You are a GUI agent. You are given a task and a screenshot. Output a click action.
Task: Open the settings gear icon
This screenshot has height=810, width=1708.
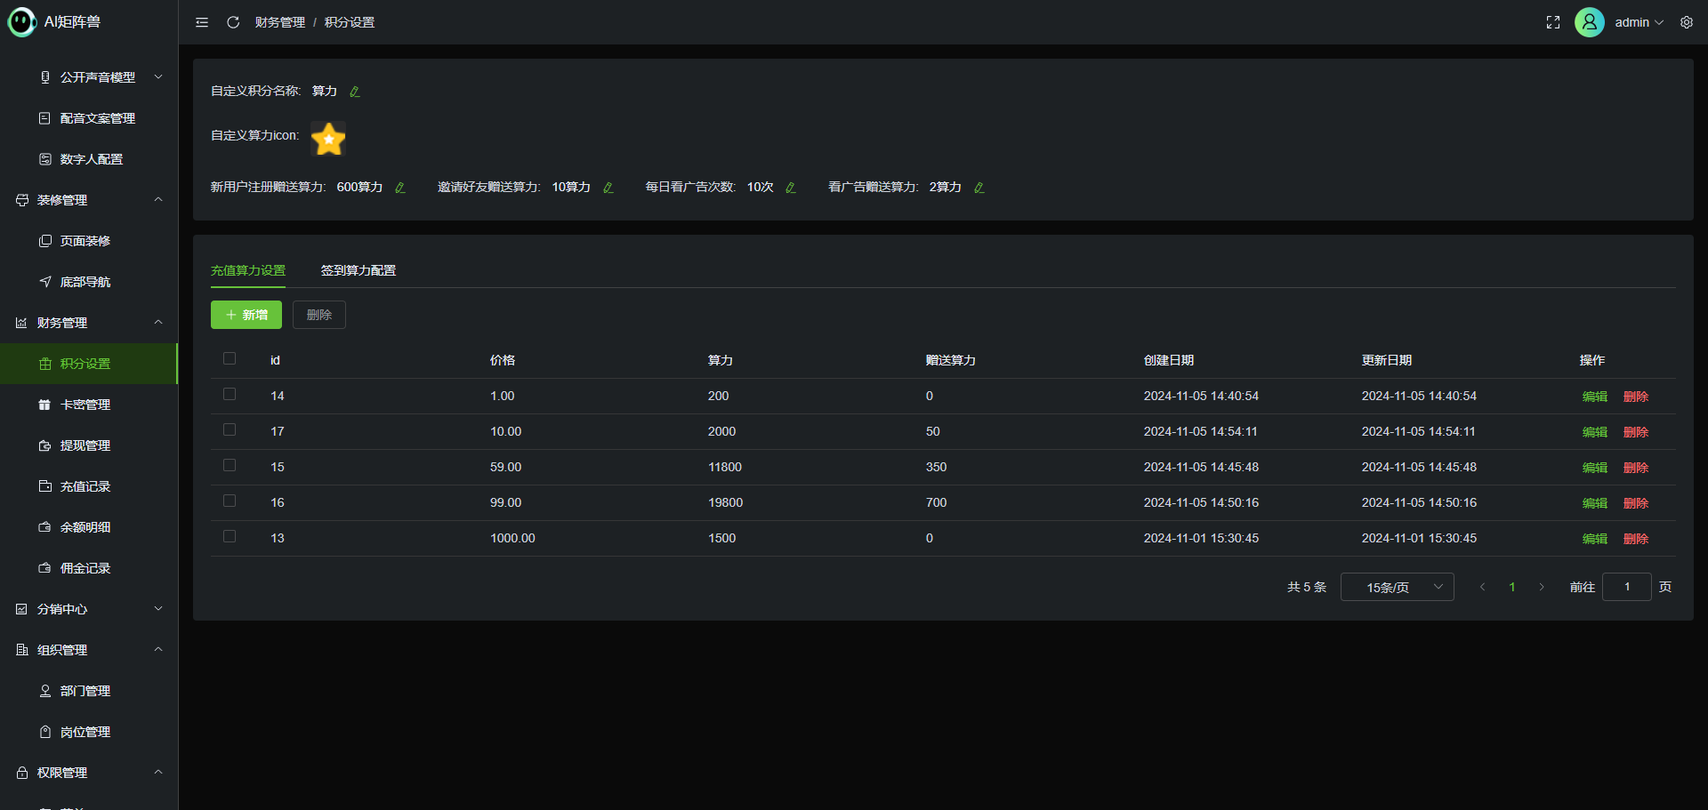point(1687,22)
